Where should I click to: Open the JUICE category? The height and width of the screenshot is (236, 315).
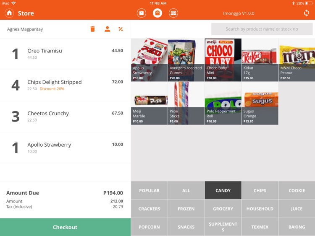click(x=297, y=208)
